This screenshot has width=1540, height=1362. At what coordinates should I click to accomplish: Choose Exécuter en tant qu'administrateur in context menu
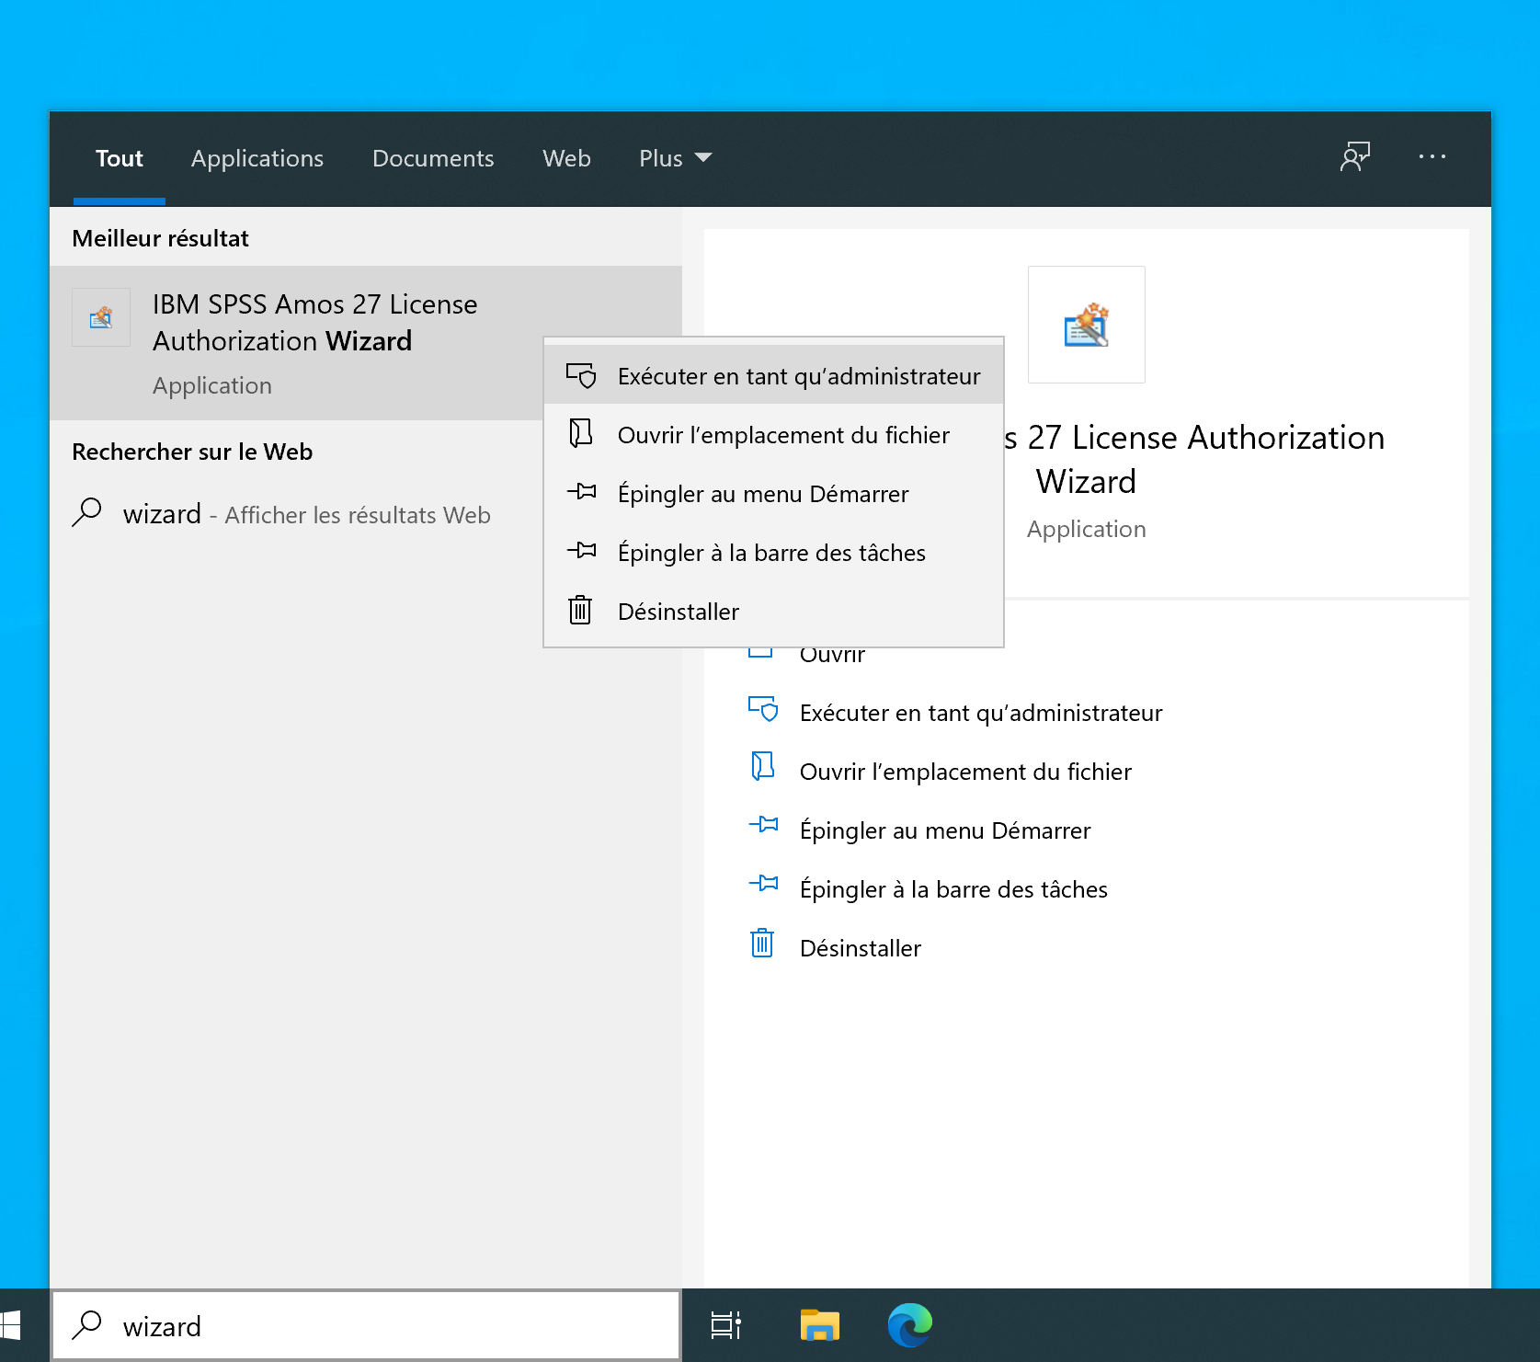coord(798,376)
